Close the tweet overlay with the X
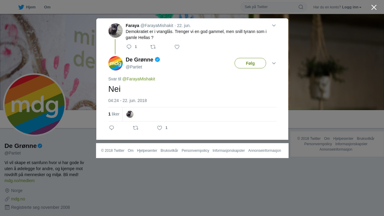 click(374, 7)
